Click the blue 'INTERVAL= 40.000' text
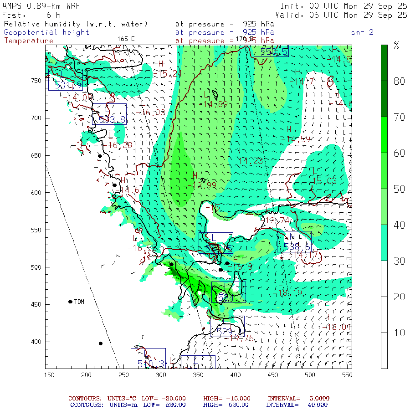Screen dimensions: 410x410 tap(297, 405)
